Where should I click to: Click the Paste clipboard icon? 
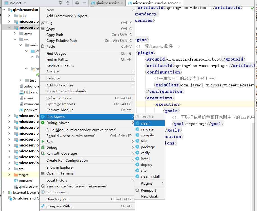pyautogui.click(x=43, y=46)
